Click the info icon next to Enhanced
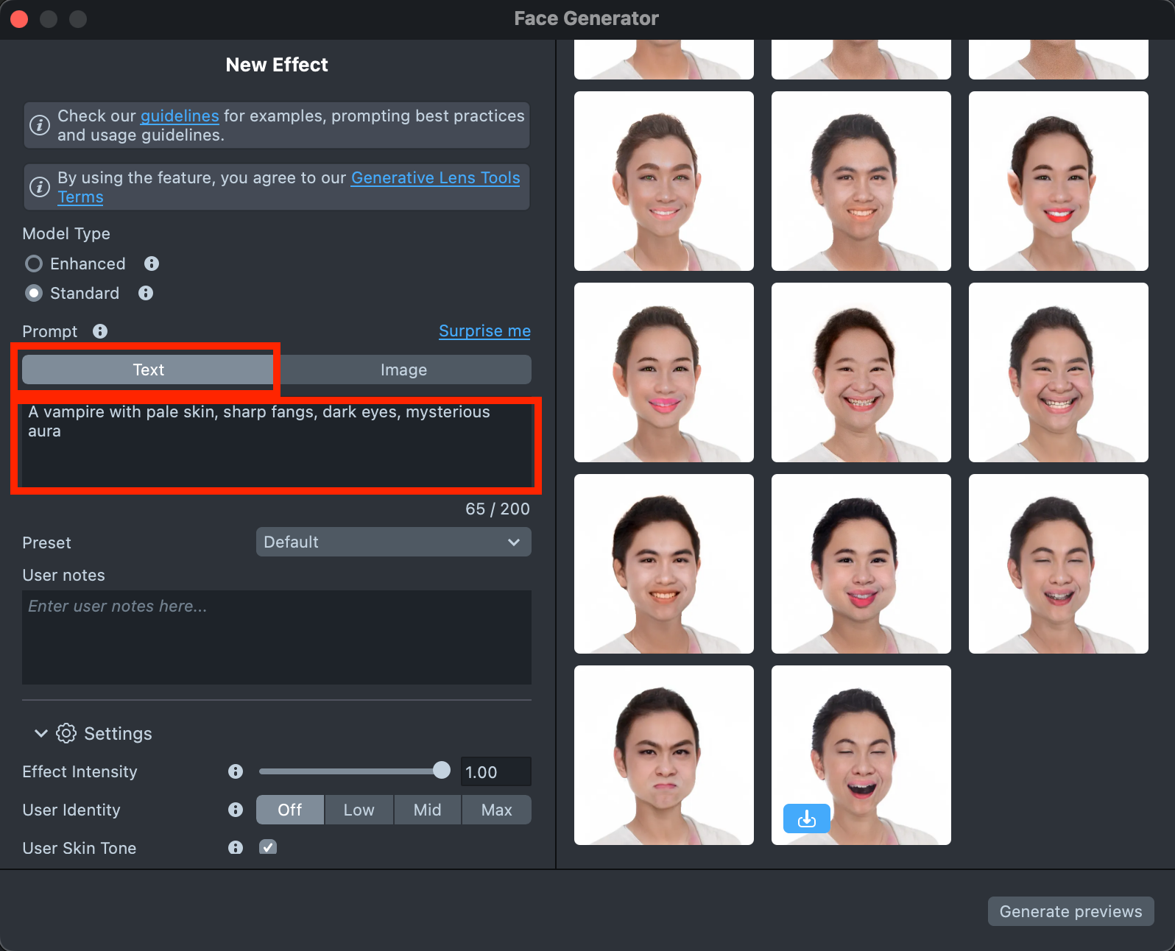 (152, 264)
